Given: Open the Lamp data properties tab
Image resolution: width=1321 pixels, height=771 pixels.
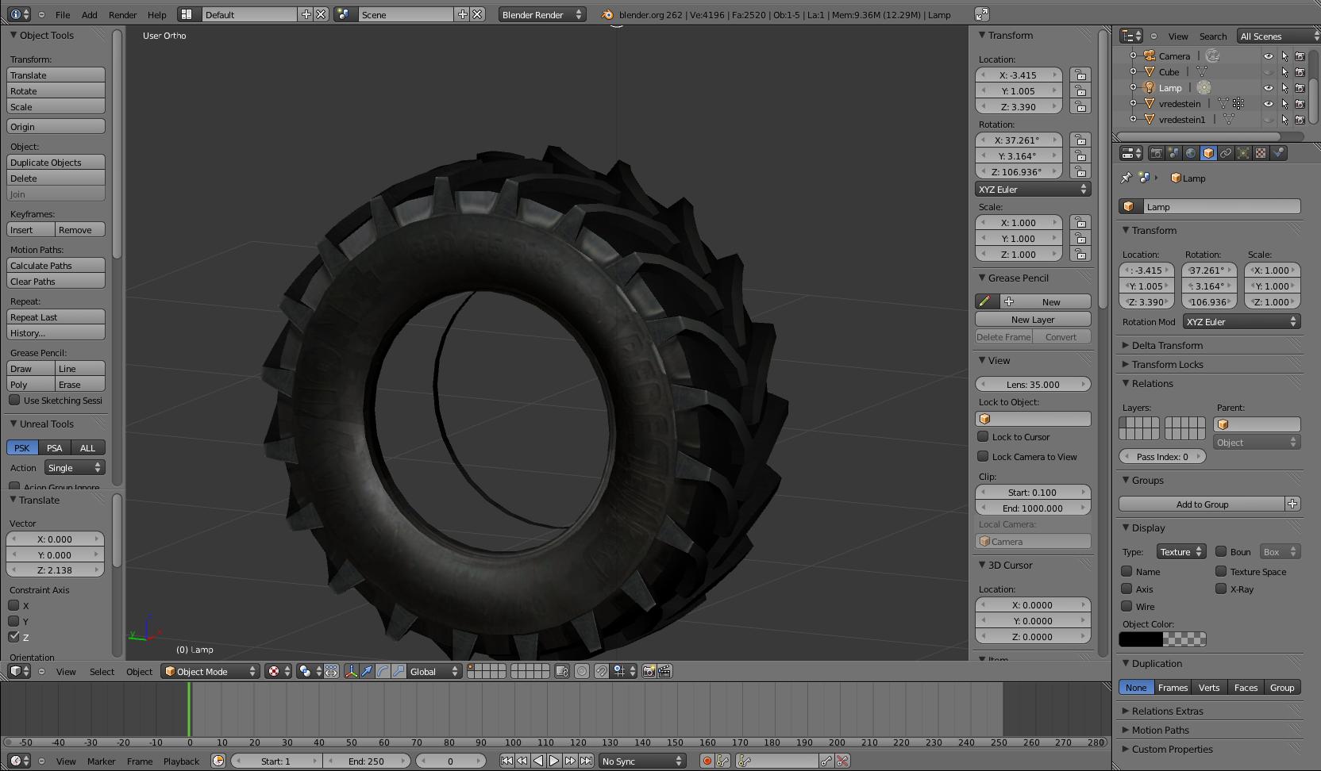Looking at the screenshot, I should pyautogui.click(x=1243, y=153).
